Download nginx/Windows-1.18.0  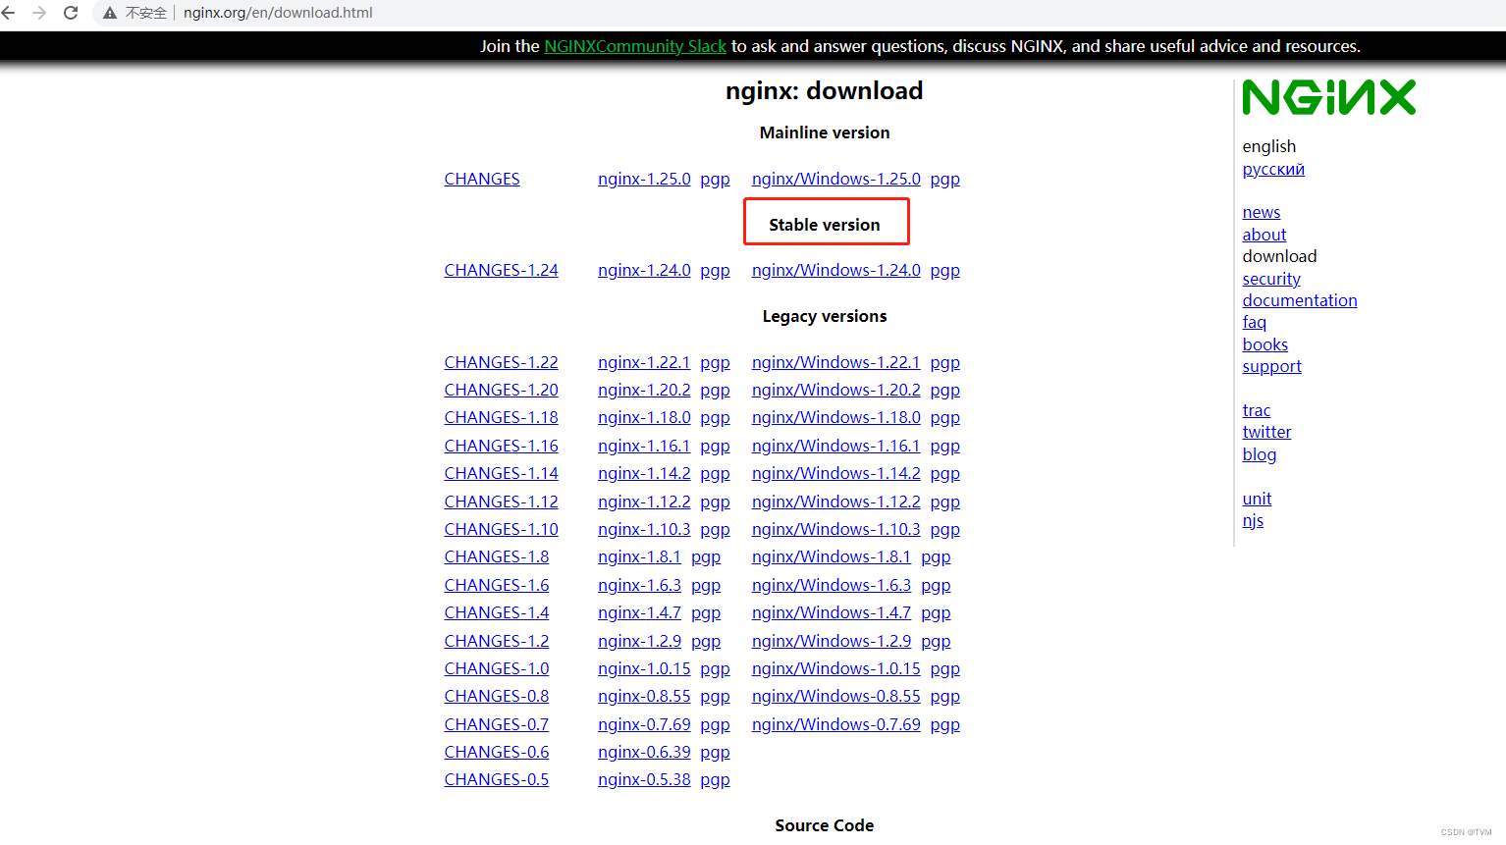coord(836,417)
